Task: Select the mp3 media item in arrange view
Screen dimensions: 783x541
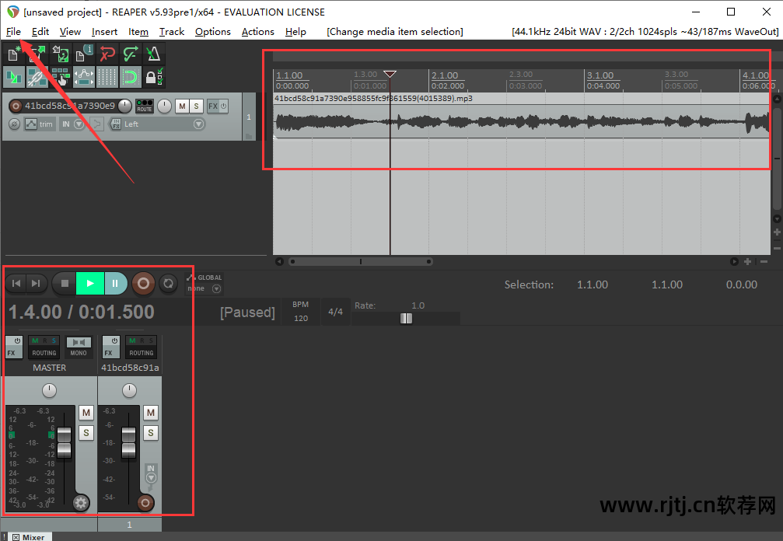Action: tap(521, 116)
